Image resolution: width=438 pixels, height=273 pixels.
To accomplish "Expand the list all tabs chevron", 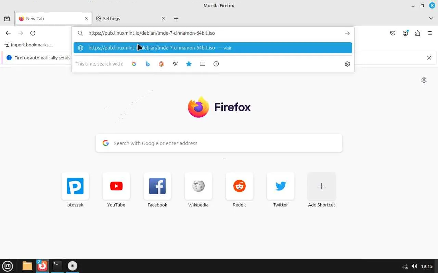I will point(431,18).
